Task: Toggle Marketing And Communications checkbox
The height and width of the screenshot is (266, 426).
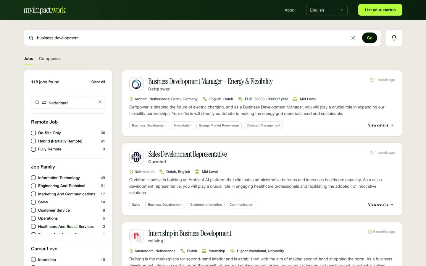Action: [x=33, y=194]
